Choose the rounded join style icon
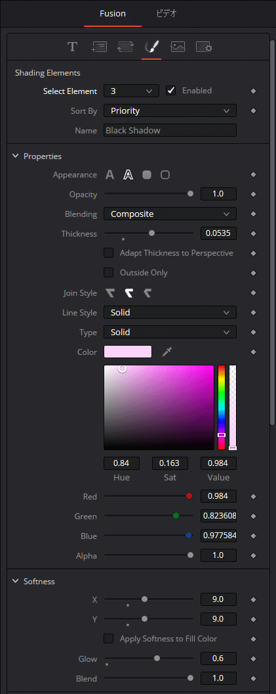This screenshot has width=276, height=694. point(128,293)
